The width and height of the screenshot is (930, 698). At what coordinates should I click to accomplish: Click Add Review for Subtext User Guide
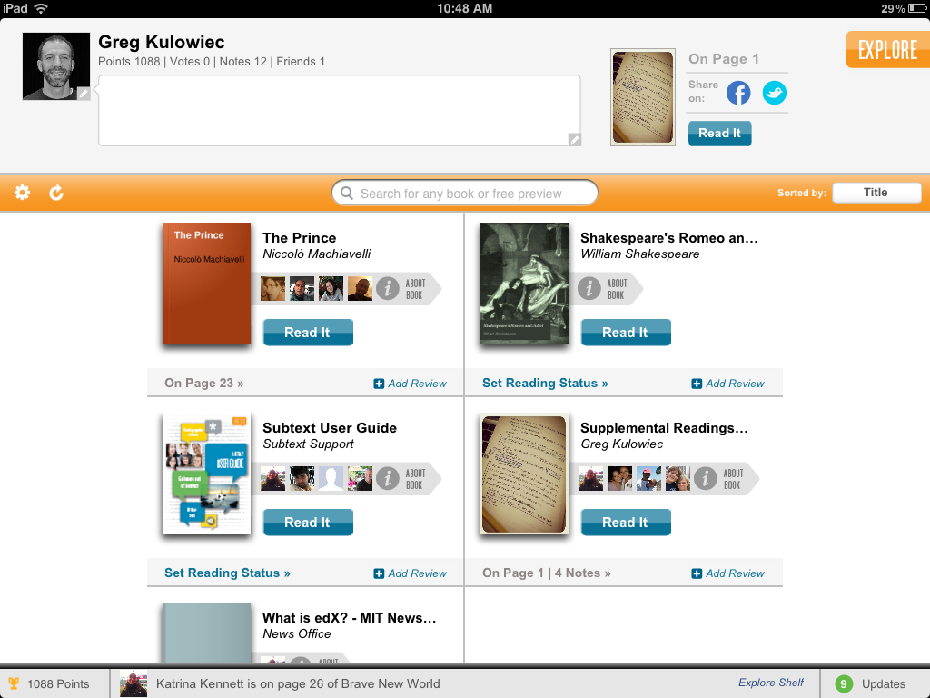(410, 573)
